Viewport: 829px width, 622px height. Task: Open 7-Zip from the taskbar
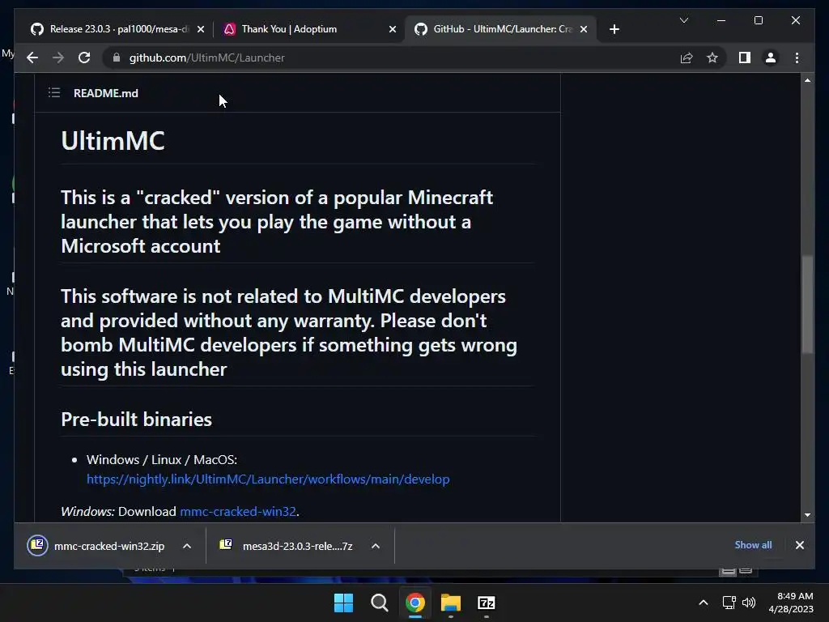[487, 603]
